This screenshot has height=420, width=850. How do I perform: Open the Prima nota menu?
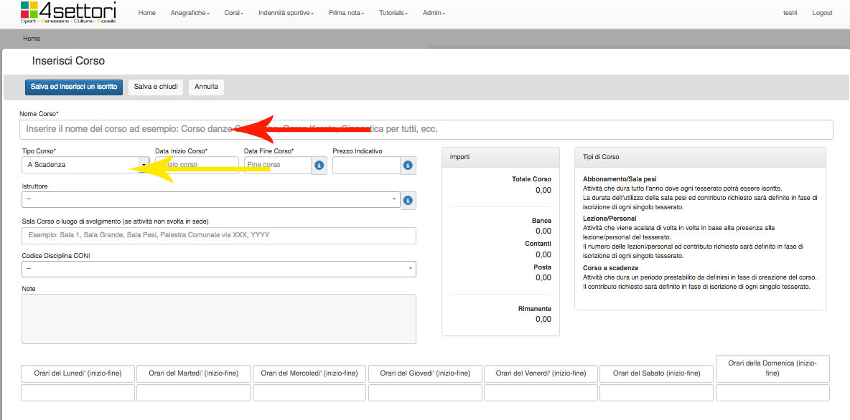pyautogui.click(x=346, y=13)
